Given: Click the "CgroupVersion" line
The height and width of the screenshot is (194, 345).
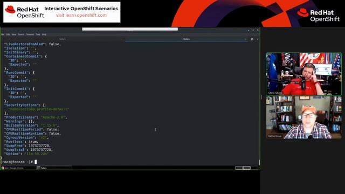Looking at the screenshot, I should pos(26,137).
